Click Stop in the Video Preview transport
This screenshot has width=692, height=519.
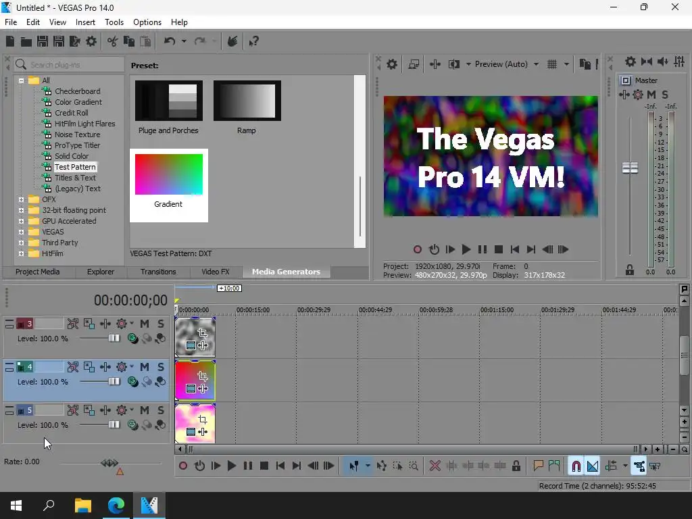coord(499,249)
